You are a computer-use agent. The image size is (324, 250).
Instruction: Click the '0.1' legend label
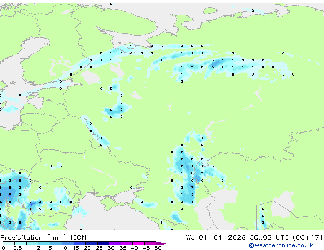click(6, 248)
